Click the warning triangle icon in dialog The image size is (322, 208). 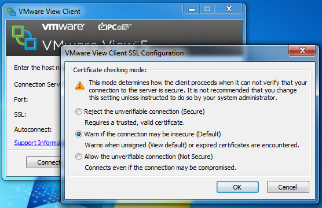[x=80, y=86]
